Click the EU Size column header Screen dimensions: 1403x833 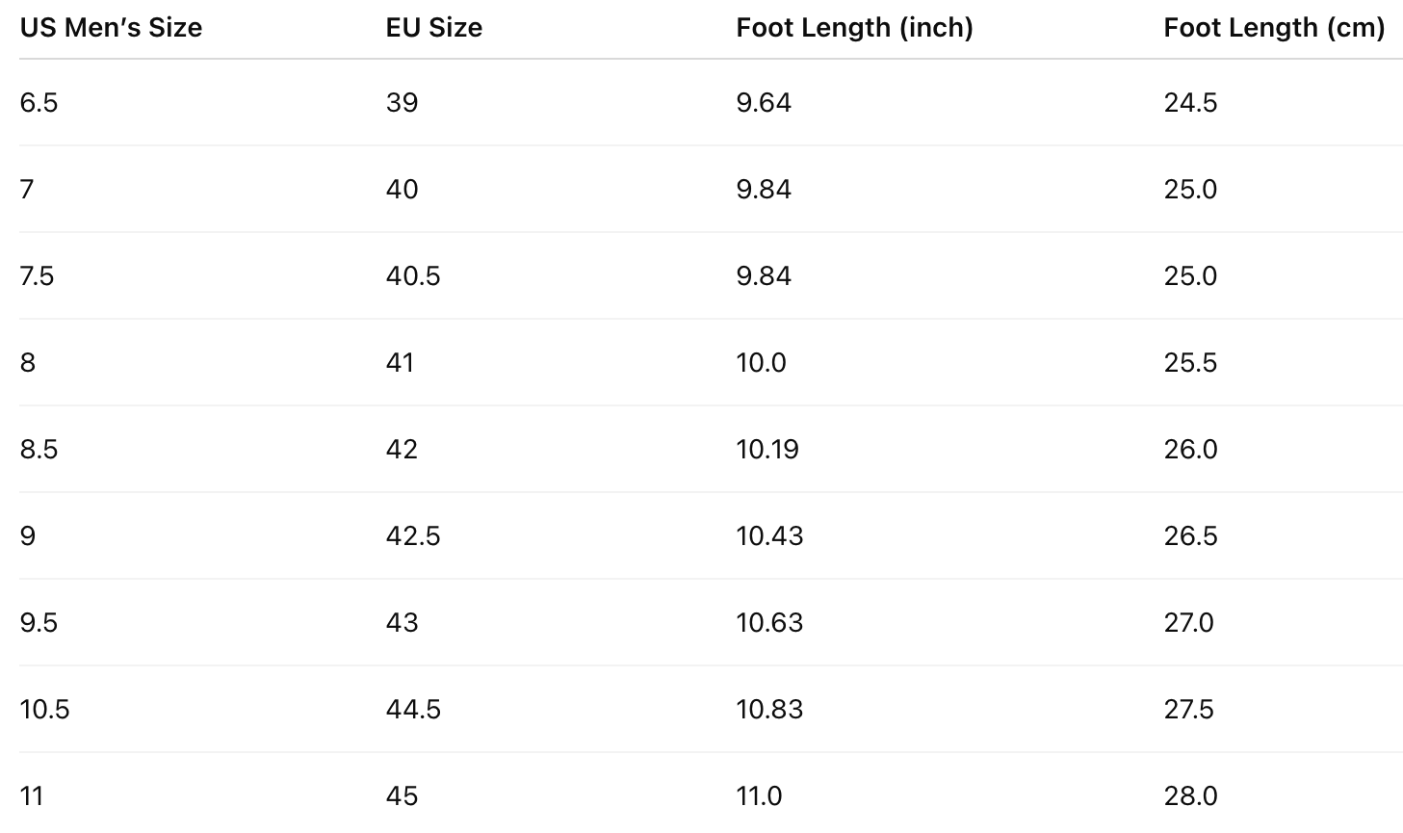[433, 28]
